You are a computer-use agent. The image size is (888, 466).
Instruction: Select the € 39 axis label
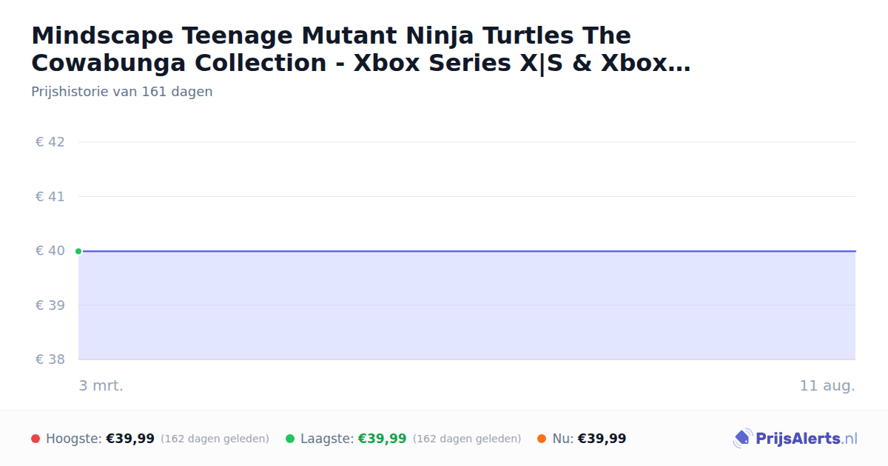[x=50, y=305]
